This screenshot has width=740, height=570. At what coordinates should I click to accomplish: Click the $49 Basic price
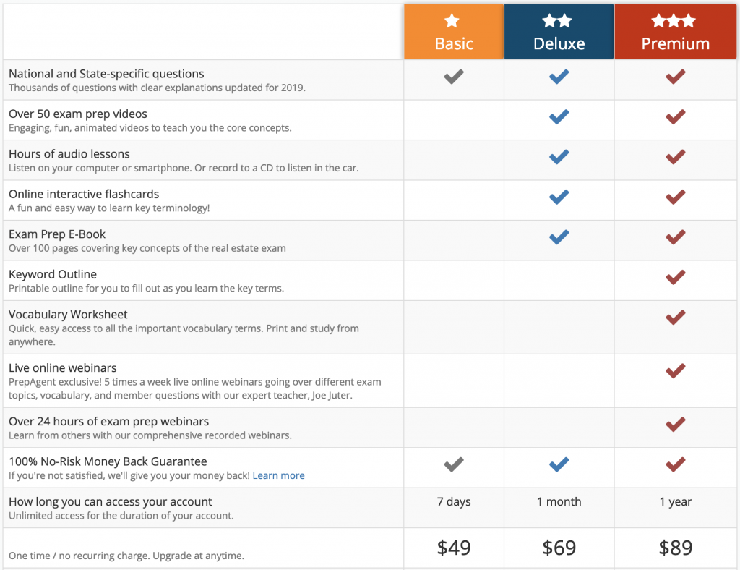pos(454,548)
